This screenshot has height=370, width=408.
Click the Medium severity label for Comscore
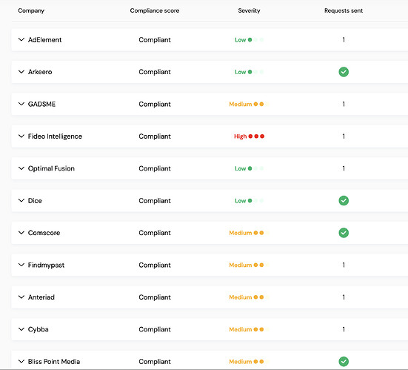click(241, 233)
